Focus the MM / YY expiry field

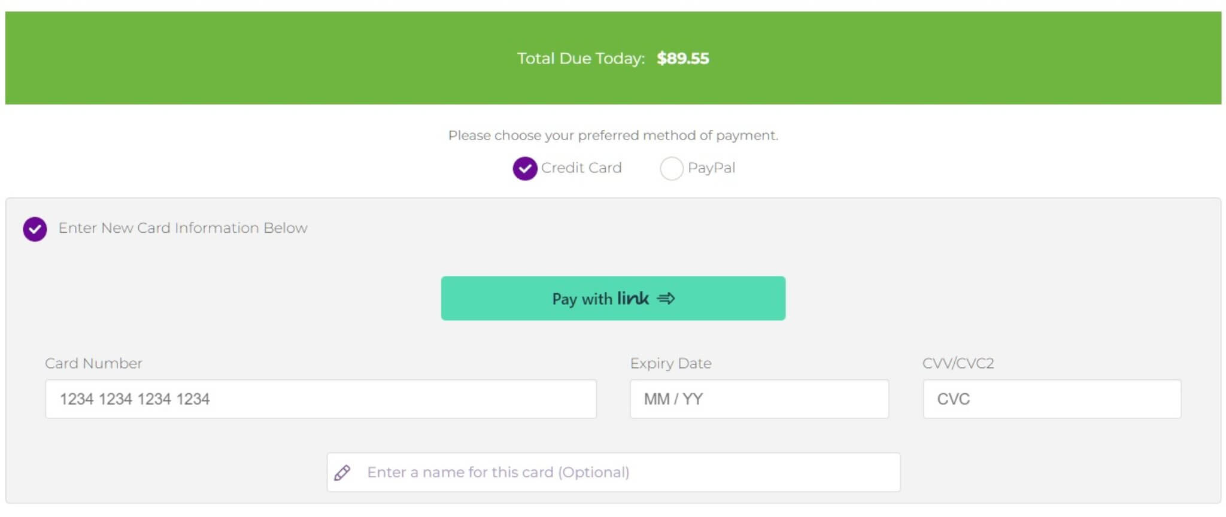(x=759, y=399)
